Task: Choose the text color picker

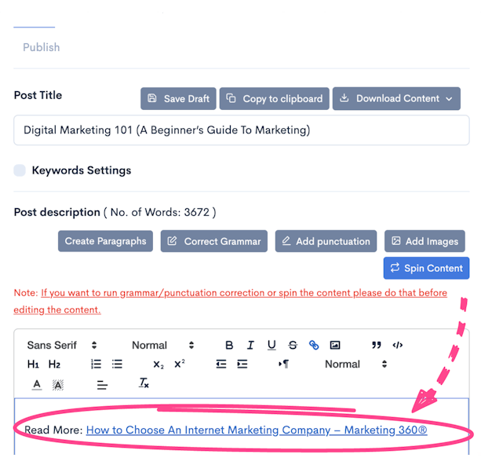Action: click(x=37, y=384)
